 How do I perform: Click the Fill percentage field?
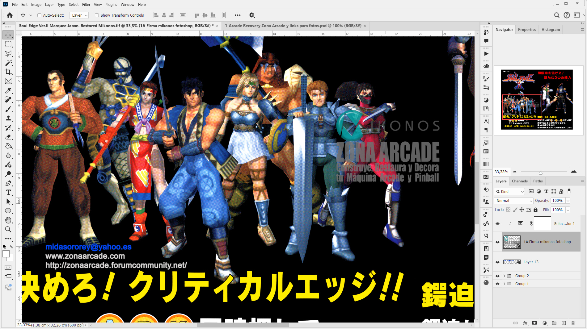(558, 210)
